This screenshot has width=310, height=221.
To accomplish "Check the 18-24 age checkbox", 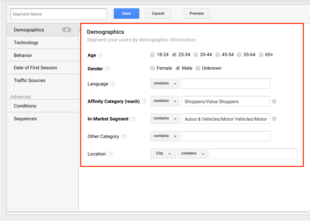I will [x=152, y=55].
